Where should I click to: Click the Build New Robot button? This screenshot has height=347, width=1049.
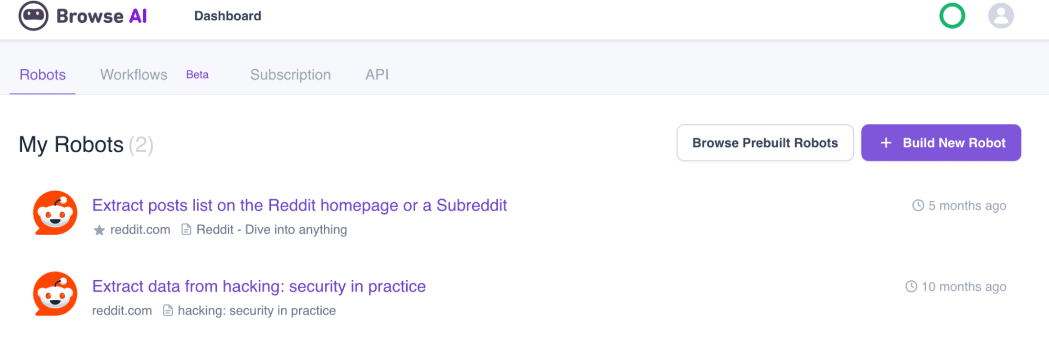[x=941, y=142]
